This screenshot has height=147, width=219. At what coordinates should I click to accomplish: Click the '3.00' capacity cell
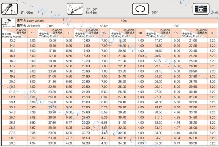(33, 77)
